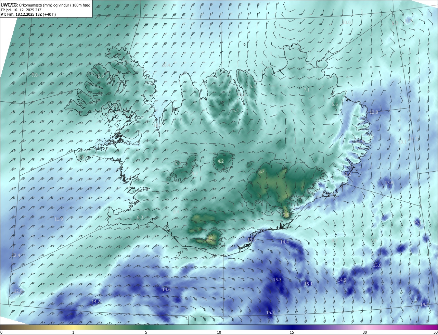Click the 14.9 value label

342,280
